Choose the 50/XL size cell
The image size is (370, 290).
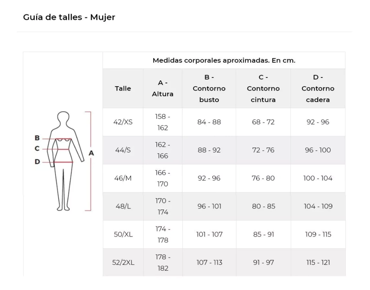tap(123, 234)
